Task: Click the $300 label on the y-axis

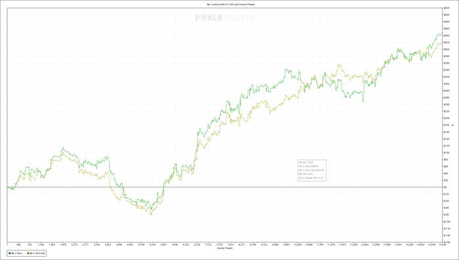Action: [x=446, y=84]
